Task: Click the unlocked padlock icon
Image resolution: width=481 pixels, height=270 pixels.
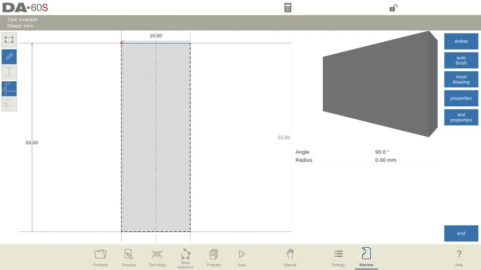Action: point(393,8)
